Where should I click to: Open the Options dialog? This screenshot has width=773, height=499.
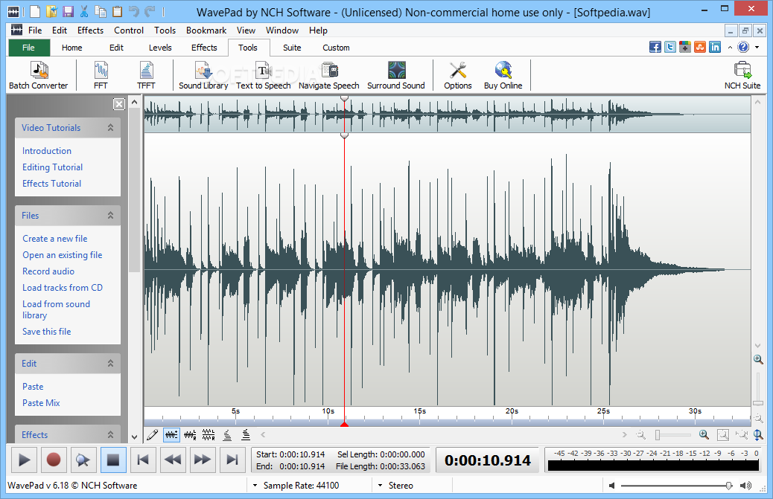tap(457, 75)
